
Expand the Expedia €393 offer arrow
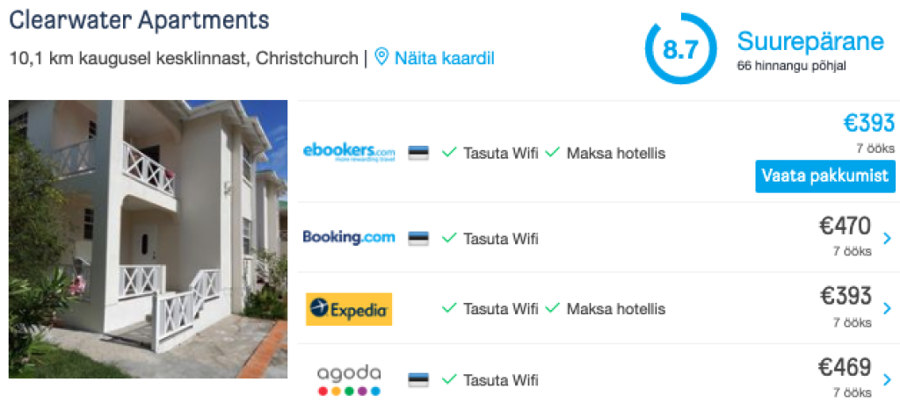click(886, 309)
